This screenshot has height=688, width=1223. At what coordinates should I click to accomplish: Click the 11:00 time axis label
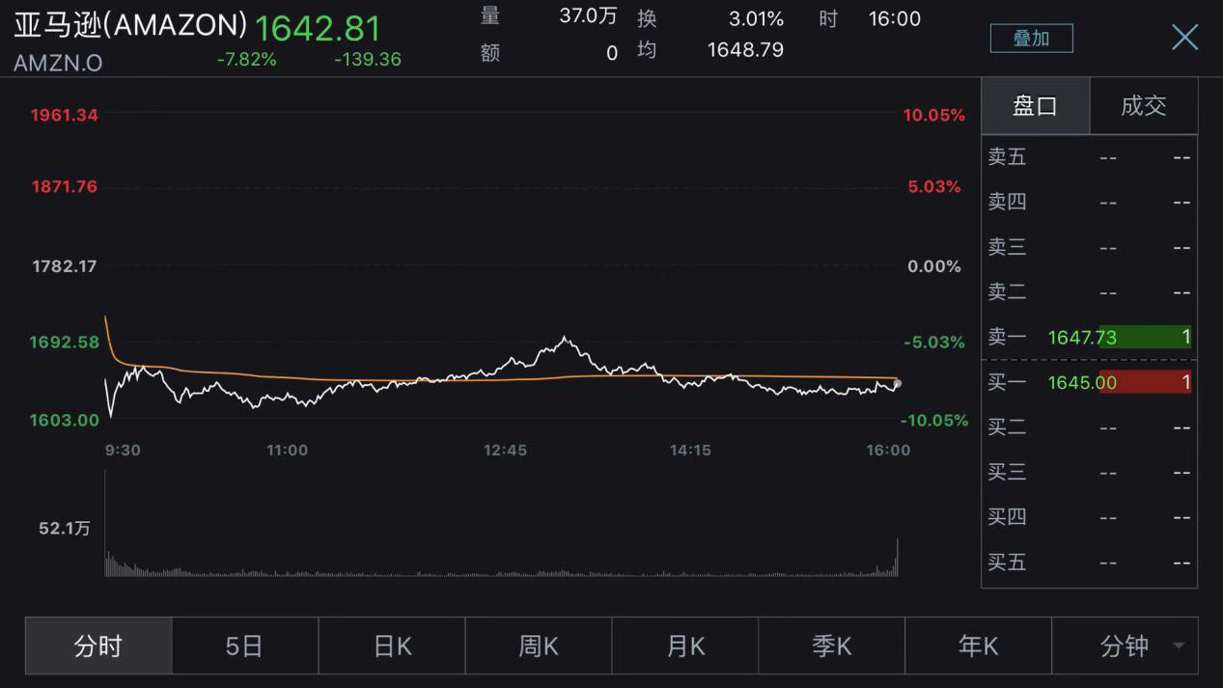(288, 450)
